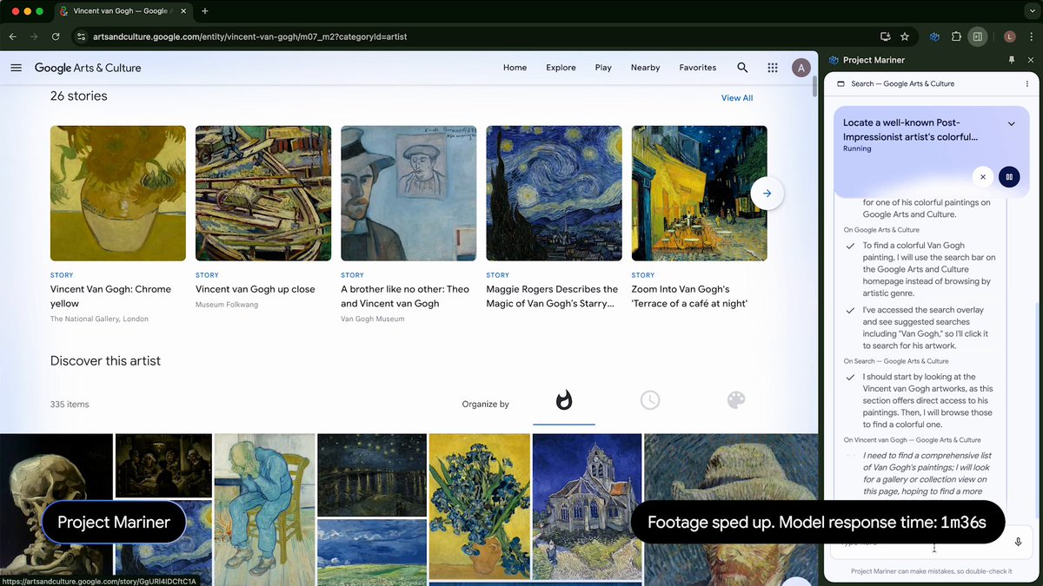Open the Favorites nav item

tap(698, 68)
